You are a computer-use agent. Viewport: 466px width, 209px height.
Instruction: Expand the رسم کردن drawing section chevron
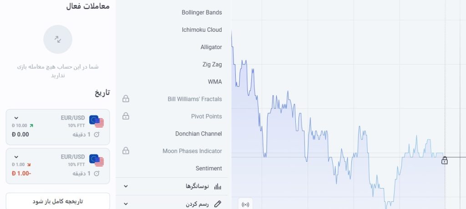pos(126,204)
